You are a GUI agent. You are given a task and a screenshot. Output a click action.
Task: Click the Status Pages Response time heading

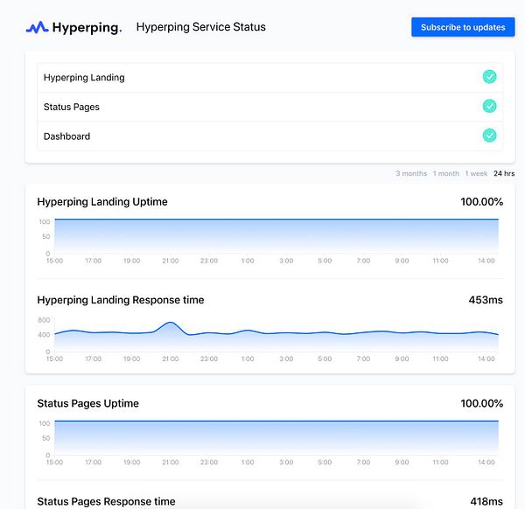[x=106, y=502]
